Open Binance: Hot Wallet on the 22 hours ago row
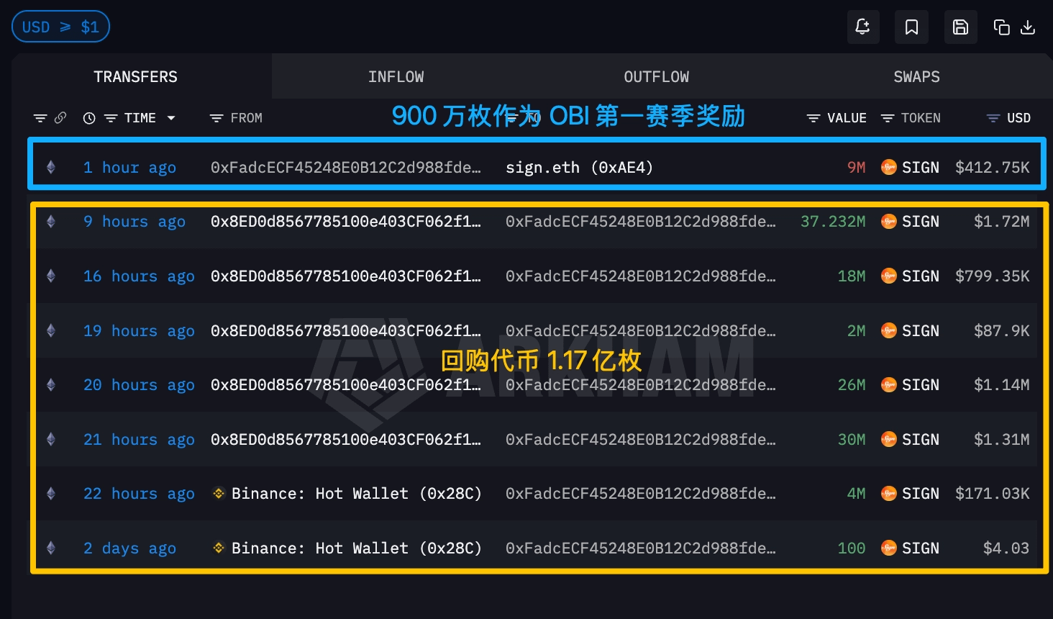Image resolution: width=1053 pixels, height=619 pixels. (x=356, y=494)
